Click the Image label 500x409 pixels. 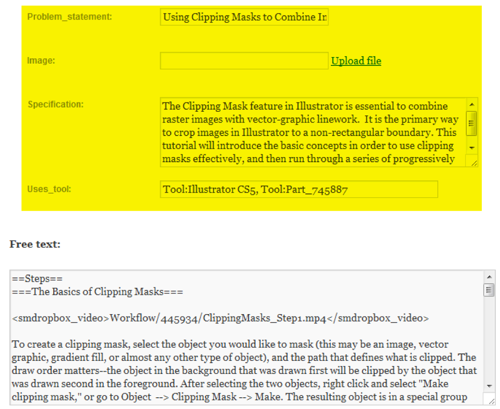pos(41,60)
